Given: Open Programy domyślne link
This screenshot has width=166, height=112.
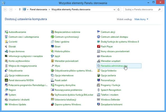Looking at the screenshot, I should click(65, 85).
